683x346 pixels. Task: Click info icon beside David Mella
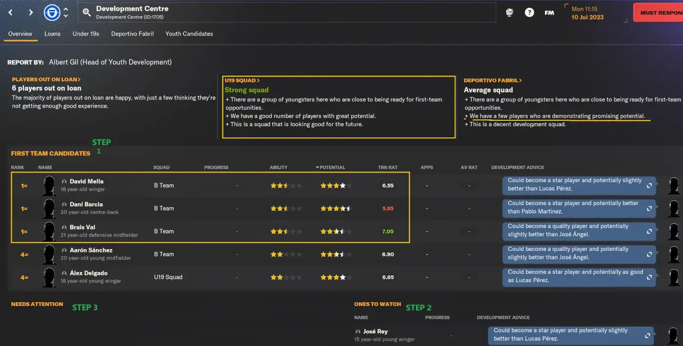click(64, 181)
